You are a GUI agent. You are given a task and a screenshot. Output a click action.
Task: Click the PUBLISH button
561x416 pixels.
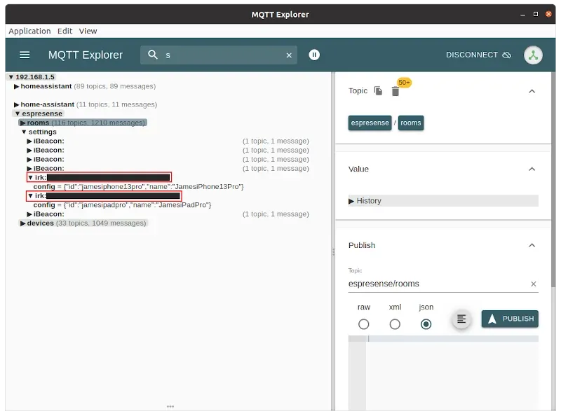click(510, 319)
